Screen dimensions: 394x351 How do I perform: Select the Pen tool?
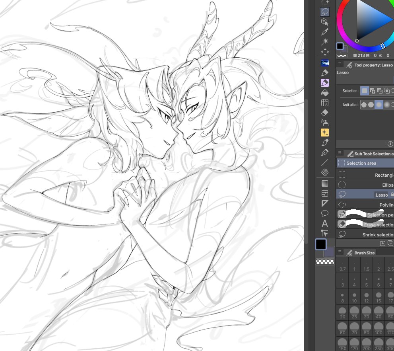tap(325, 152)
